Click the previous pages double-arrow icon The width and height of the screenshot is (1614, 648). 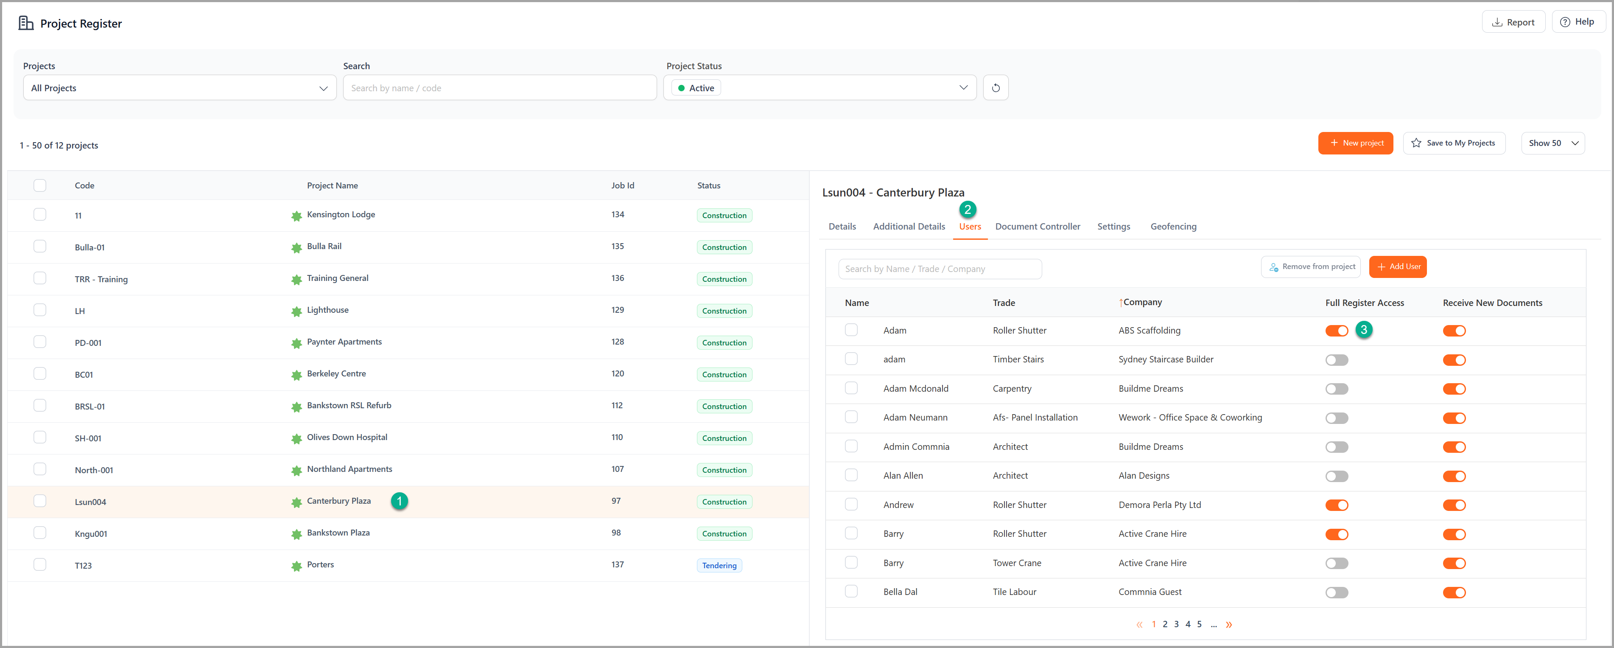point(1139,624)
